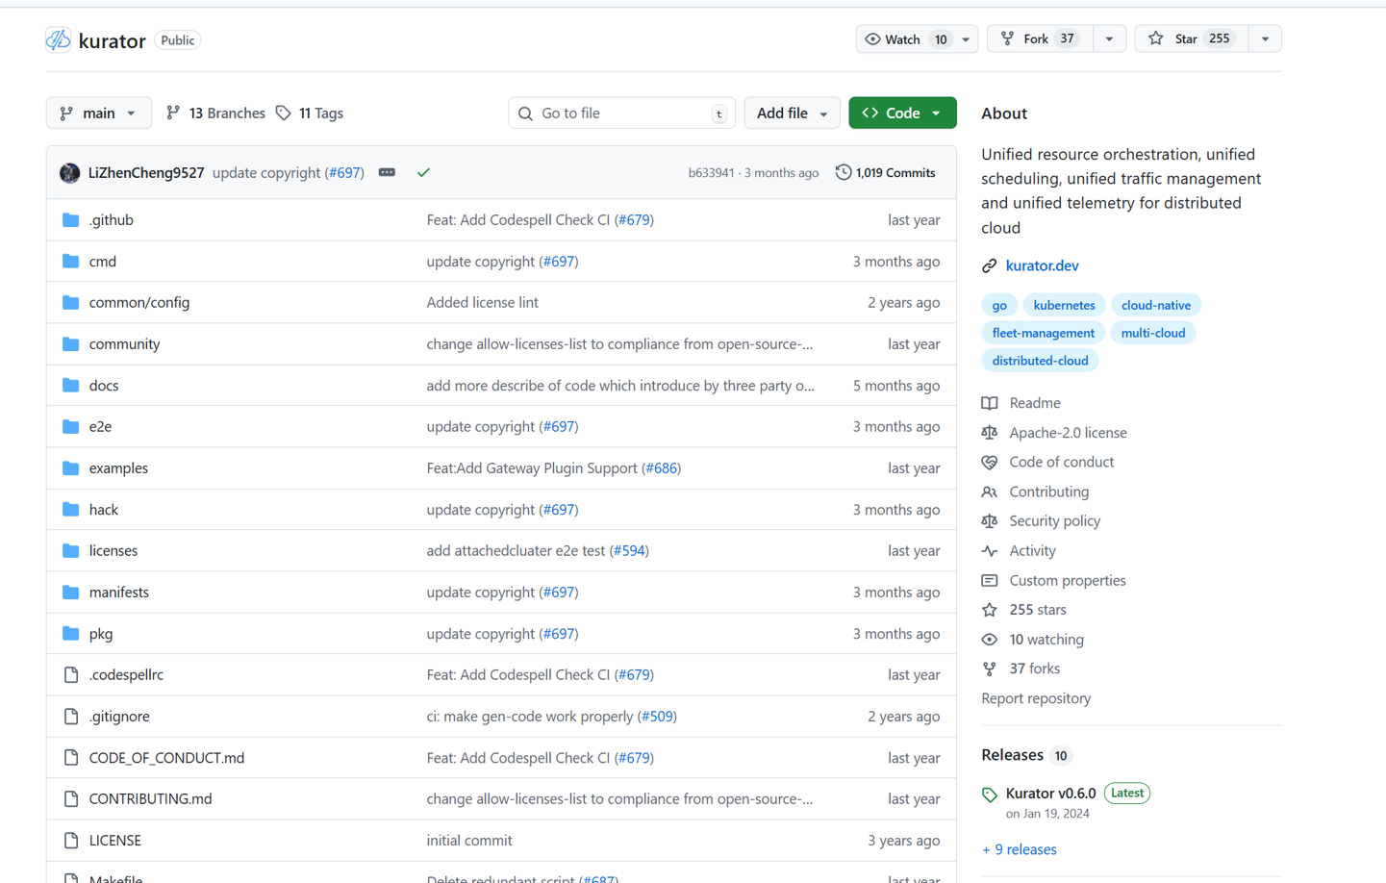Viewport: 1386px width, 883px height.
Task: Click the pulse icon beside Activity
Action: pos(990,551)
